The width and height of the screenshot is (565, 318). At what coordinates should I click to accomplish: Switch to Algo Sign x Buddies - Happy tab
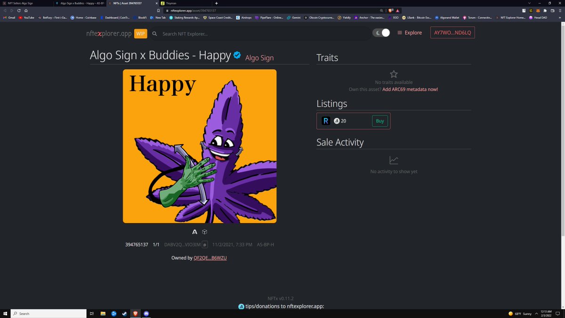click(x=80, y=3)
